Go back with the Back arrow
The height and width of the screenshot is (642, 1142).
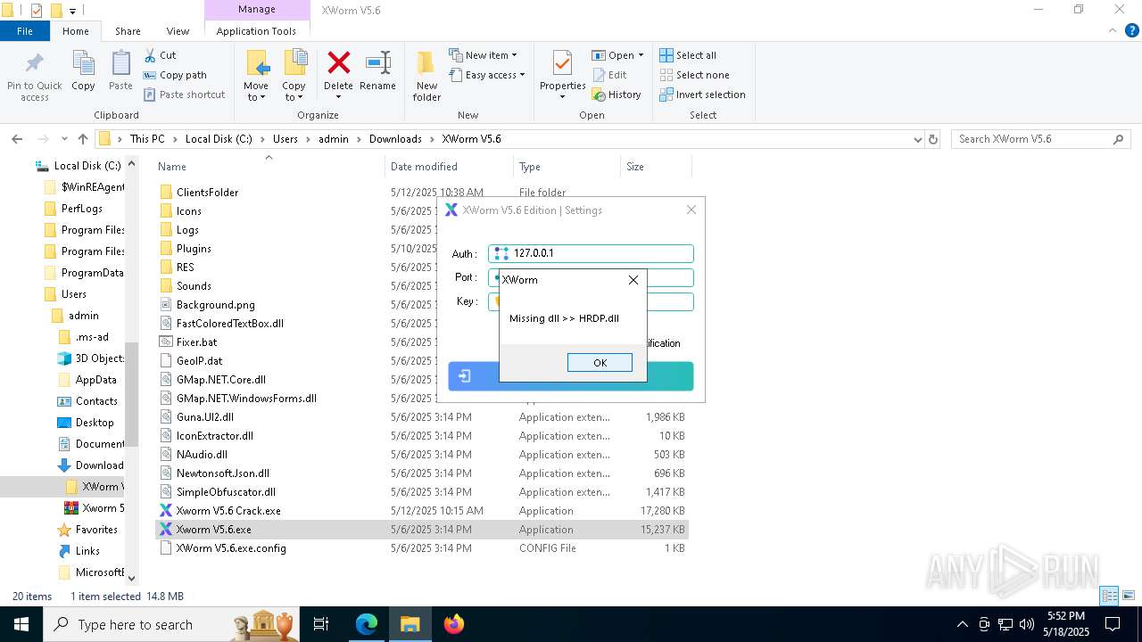point(17,139)
